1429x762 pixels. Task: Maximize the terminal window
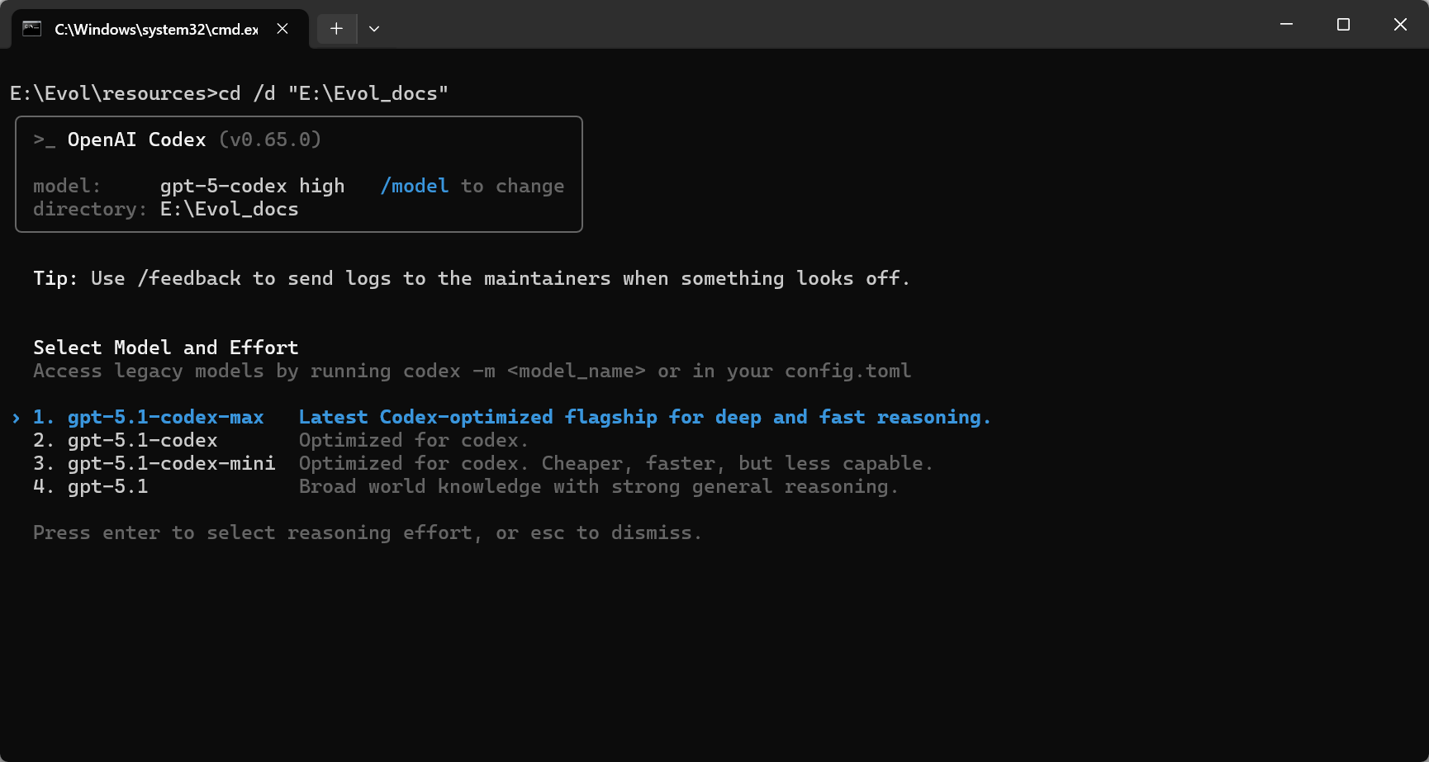[1343, 25]
